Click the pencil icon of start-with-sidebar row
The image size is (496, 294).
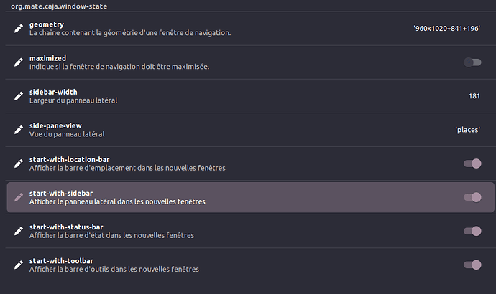coord(19,197)
